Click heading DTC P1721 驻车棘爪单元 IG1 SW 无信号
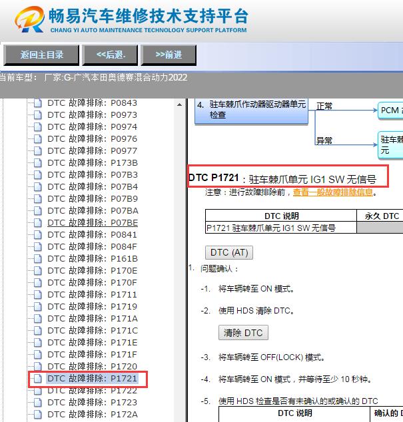Image resolution: width=403 pixels, height=422 pixels. 282,178
